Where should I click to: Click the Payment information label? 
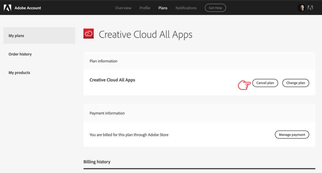pos(107,113)
